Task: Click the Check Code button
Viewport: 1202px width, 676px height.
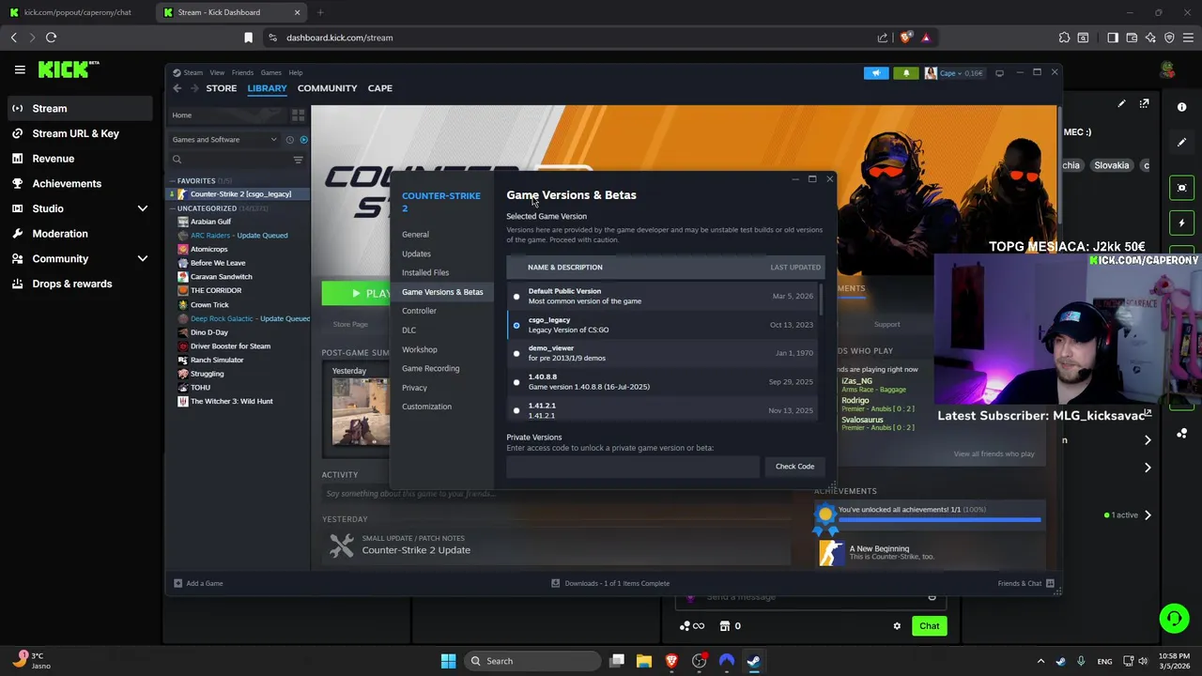Action: pyautogui.click(x=794, y=467)
